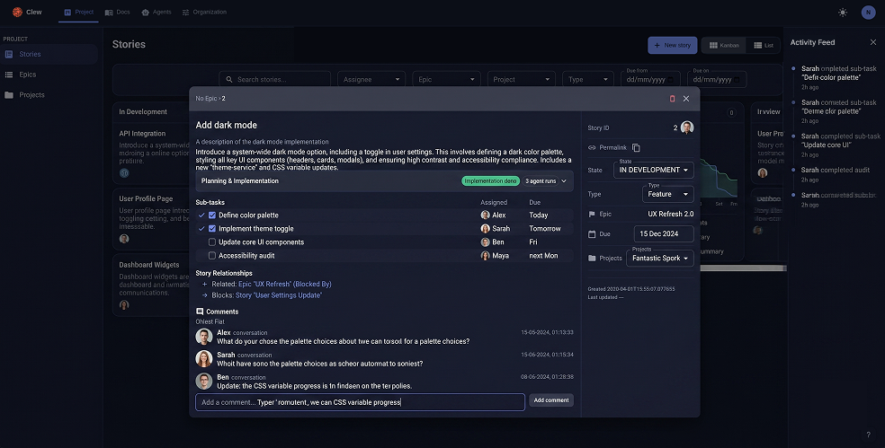Toggle light theme with sun icon

[843, 13]
